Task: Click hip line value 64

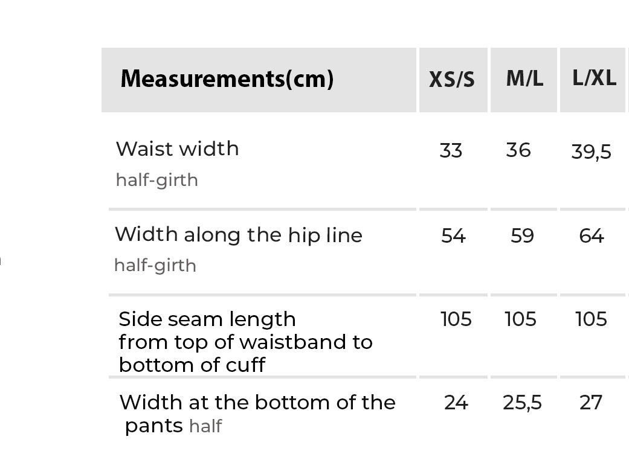Action: coord(591,235)
